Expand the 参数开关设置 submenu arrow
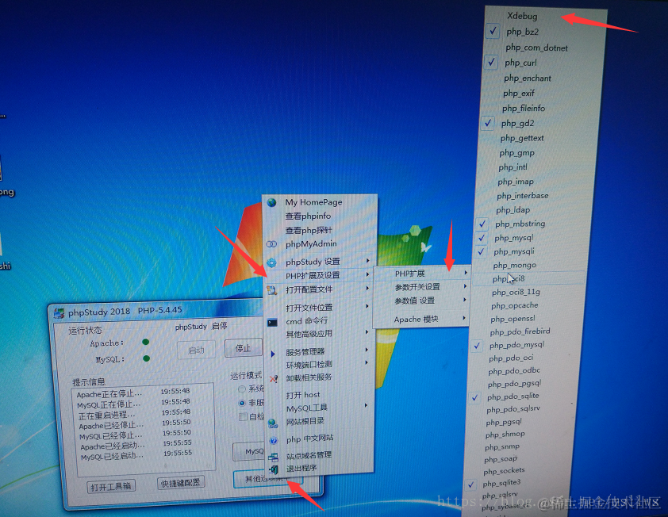This screenshot has width=668, height=517. click(x=465, y=286)
